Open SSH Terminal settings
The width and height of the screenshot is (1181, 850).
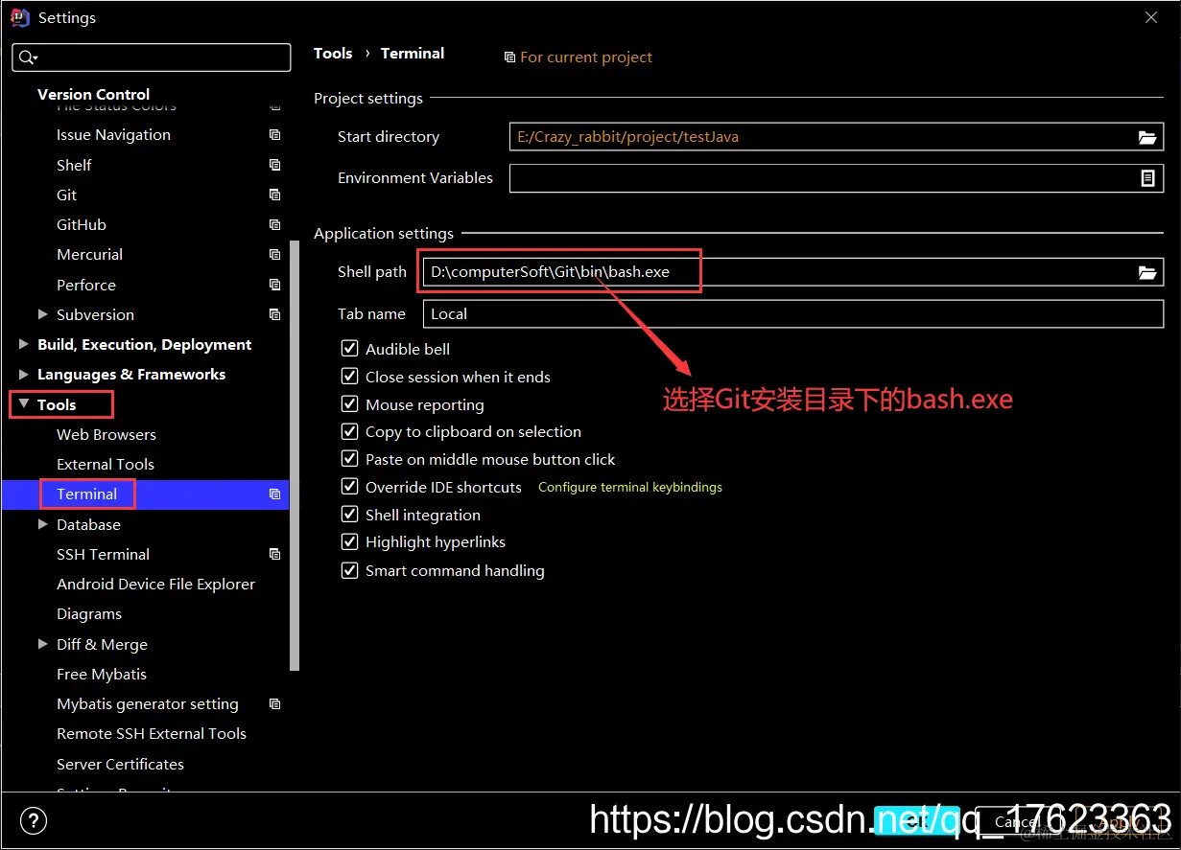(x=104, y=554)
